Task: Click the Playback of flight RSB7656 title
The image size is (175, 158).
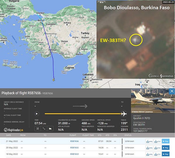Action: [21, 93]
